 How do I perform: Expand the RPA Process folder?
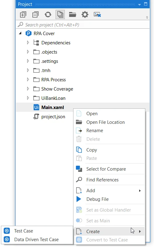(x=28, y=79)
